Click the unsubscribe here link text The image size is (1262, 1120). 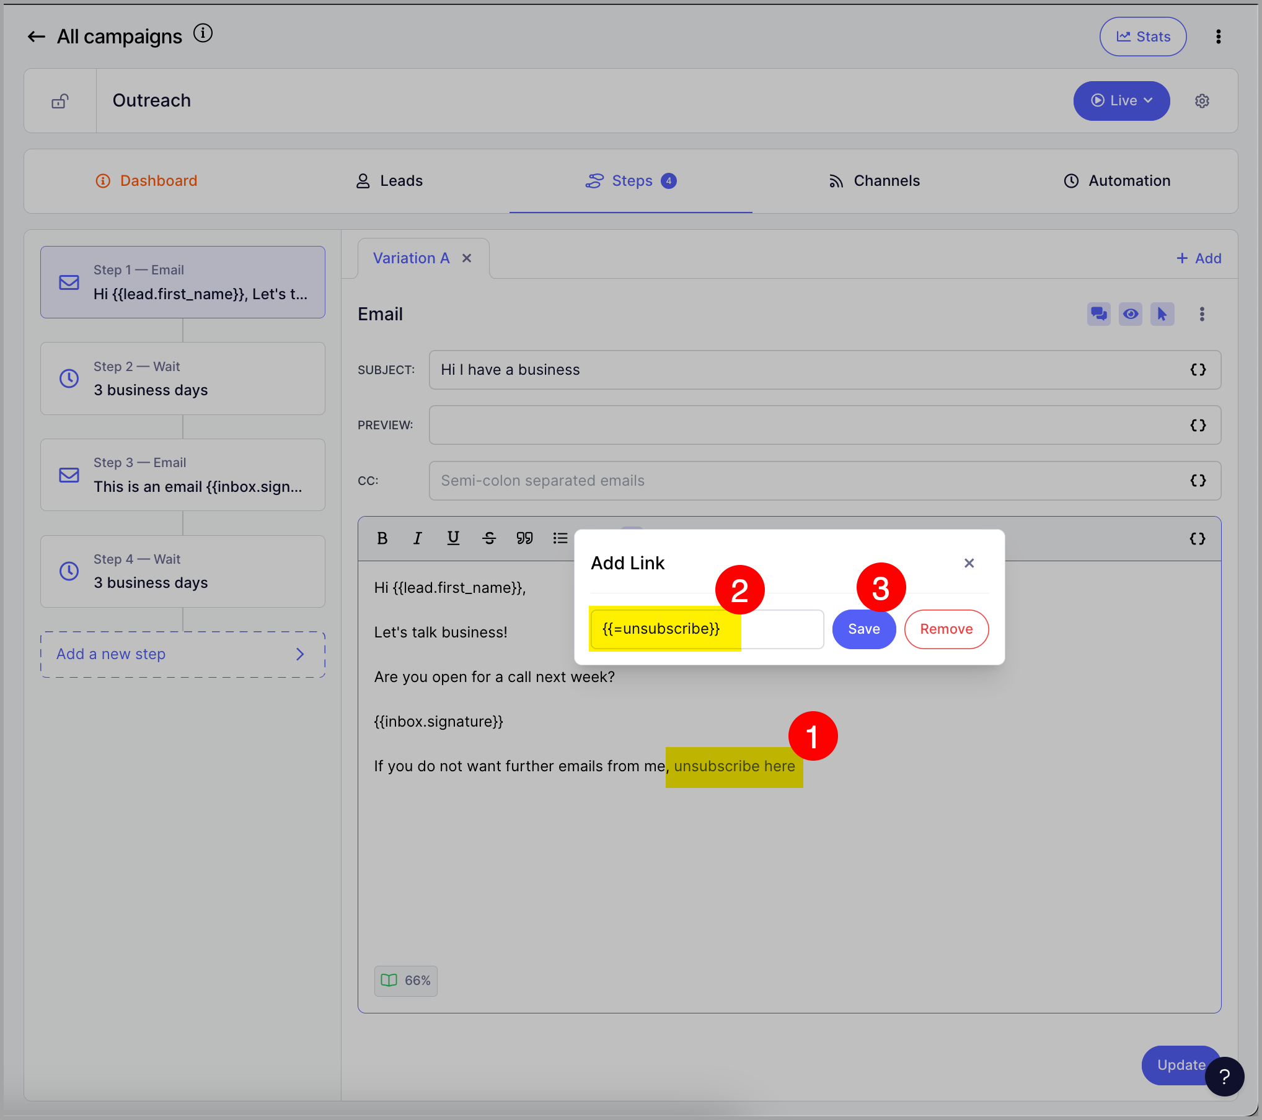coord(735,766)
